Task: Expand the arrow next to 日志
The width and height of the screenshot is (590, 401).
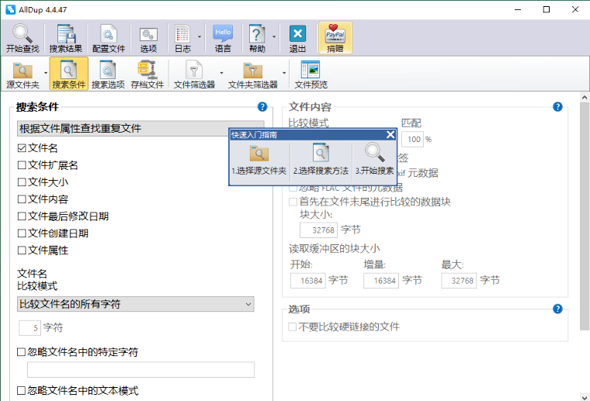Action: click(200, 36)
